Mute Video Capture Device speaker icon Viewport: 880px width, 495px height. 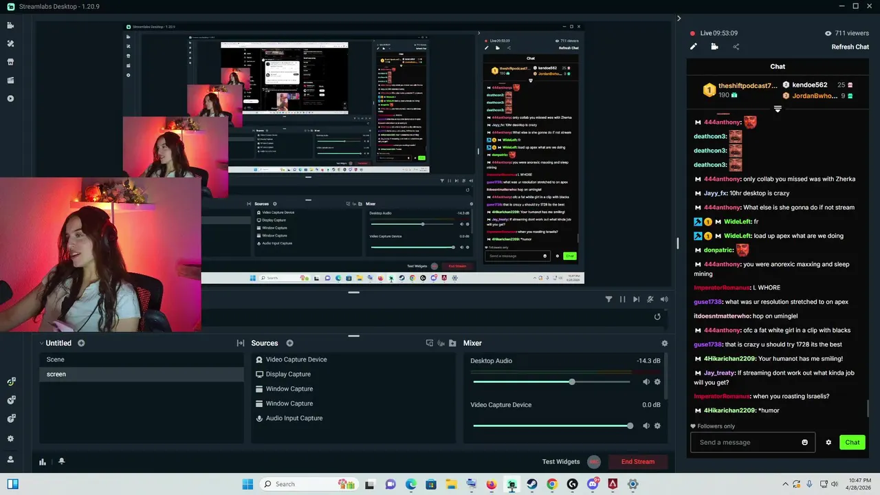646,426
